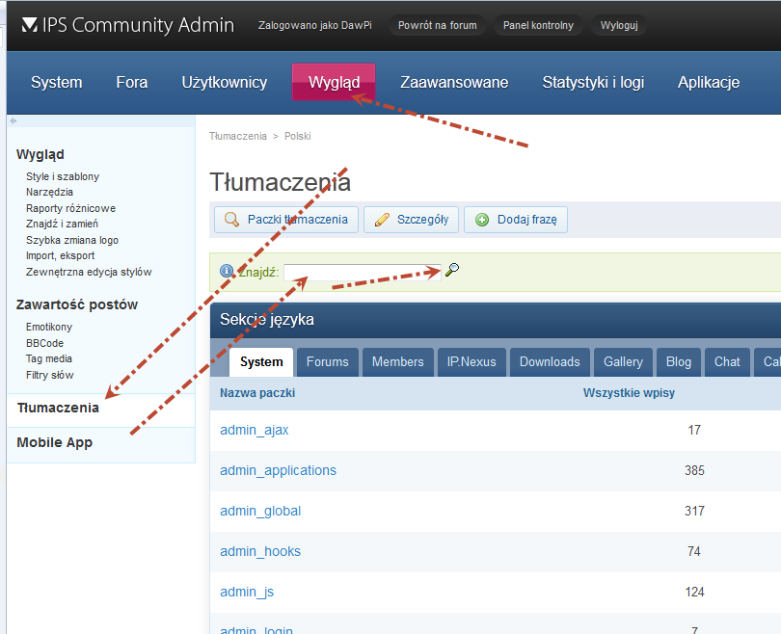Select Style i szablony in sidebar

(x=63, y=176)
